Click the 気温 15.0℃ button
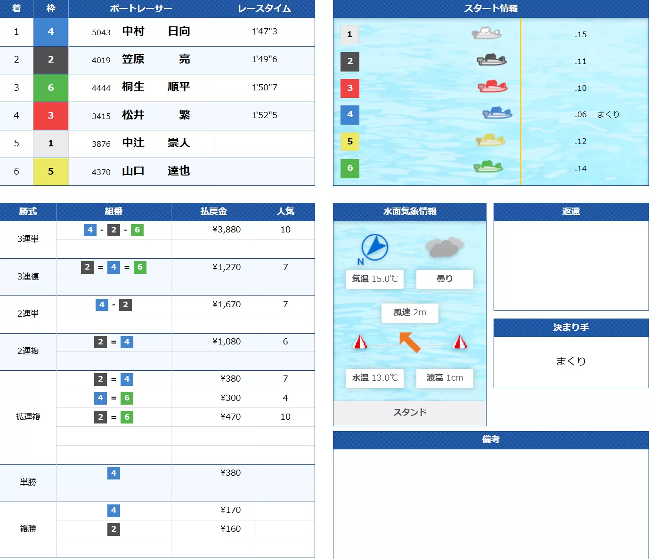This screenshot has height=559, width=649. [374, 279]
